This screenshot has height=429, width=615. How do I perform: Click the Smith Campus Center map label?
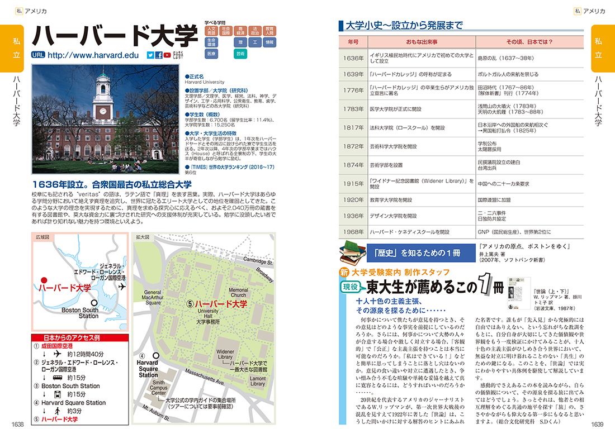(158, 388)
